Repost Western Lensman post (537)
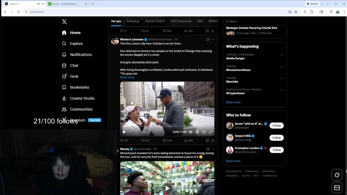The image size is (347, 195). (146, 140)
